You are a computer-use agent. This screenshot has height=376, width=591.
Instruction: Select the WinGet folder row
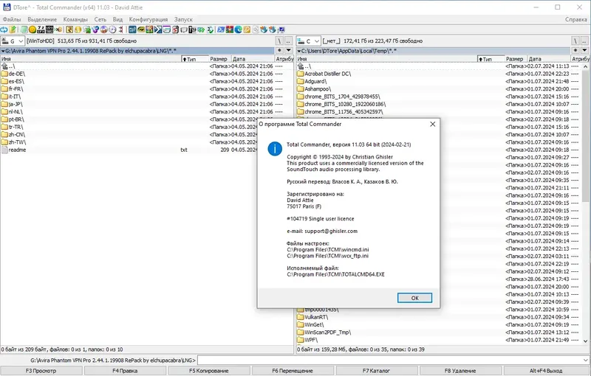click(439, 324)
